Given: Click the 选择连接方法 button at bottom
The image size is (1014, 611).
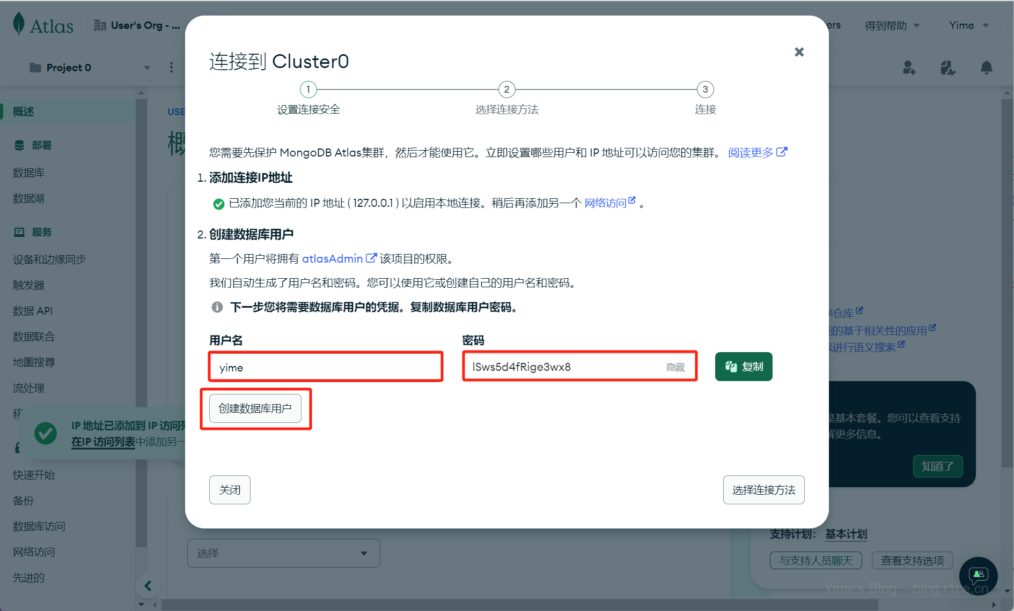Looking at the screenshot, I should (763, 490).
